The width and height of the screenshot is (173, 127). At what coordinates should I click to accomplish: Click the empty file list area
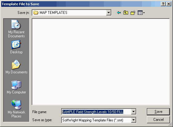[x=101, y=62]
